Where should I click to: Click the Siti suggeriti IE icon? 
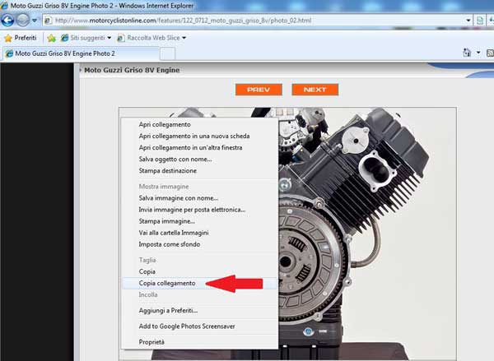click(x=64, y=38)
